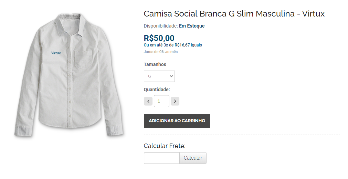Click the Disponibilidade label text
Viewport: 348px width, 179px height.
[160, 26]
